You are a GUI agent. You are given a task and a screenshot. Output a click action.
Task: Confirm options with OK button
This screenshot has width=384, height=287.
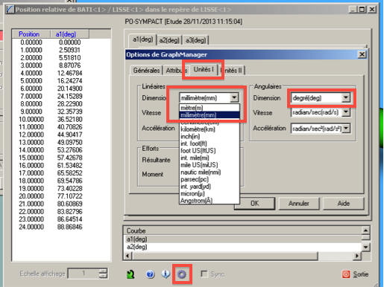pyautogui.click(x=255, y=204)
